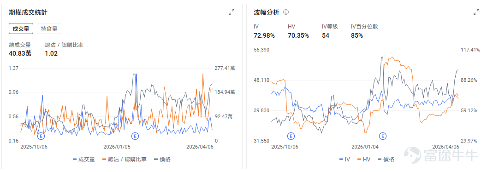Click the 2026/01/05 date axis label
Screen dimensions: 487x172
point(117,147)
